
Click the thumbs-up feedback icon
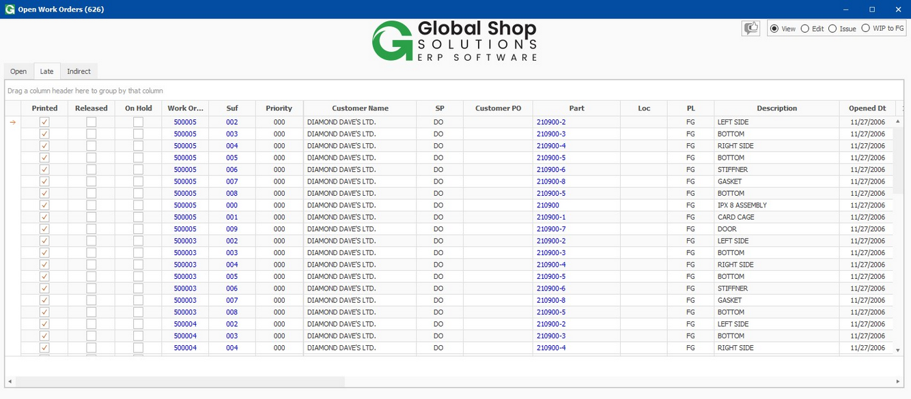751,29
